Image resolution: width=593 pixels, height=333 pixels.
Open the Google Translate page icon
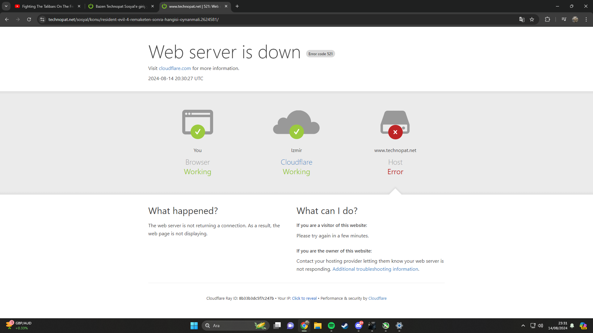pos(522,19)
